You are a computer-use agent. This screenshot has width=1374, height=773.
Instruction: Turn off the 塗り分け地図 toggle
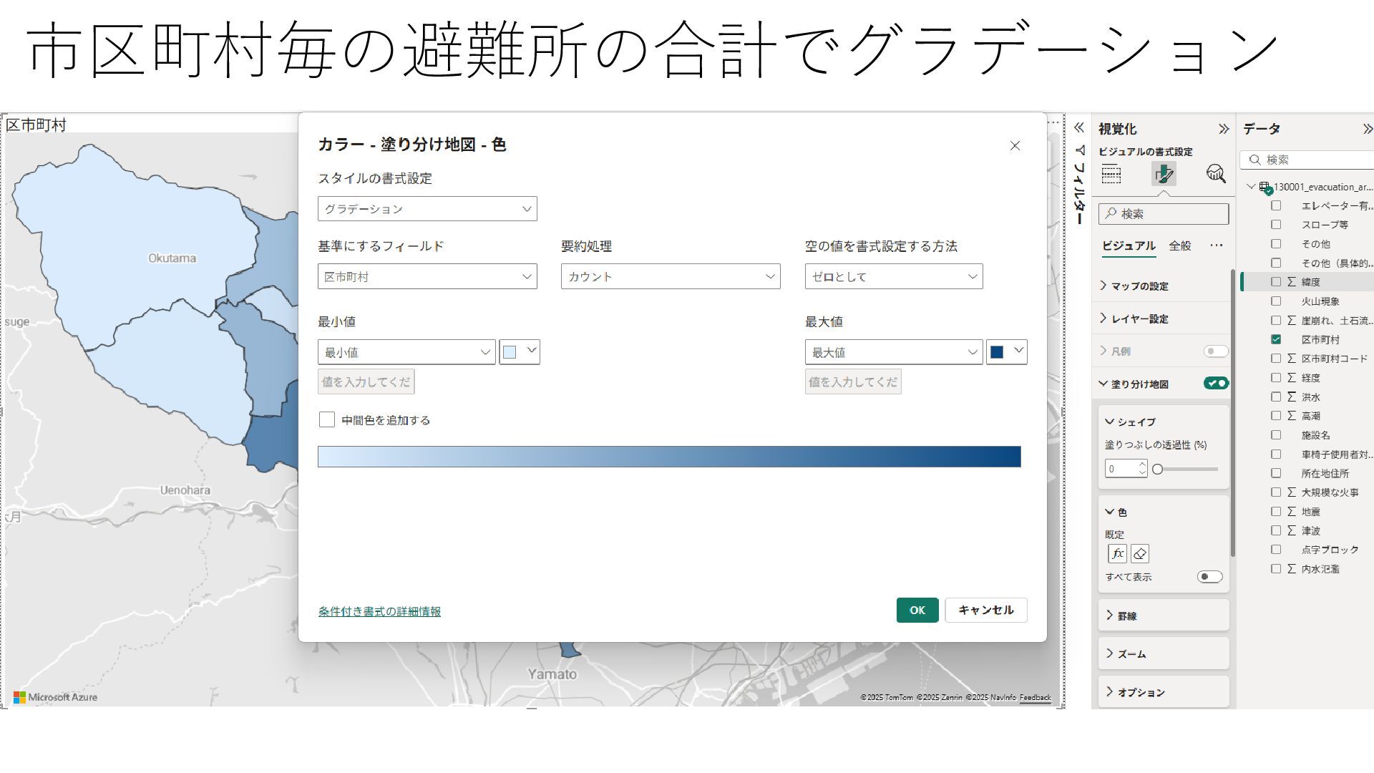(x=1216, y=384)
